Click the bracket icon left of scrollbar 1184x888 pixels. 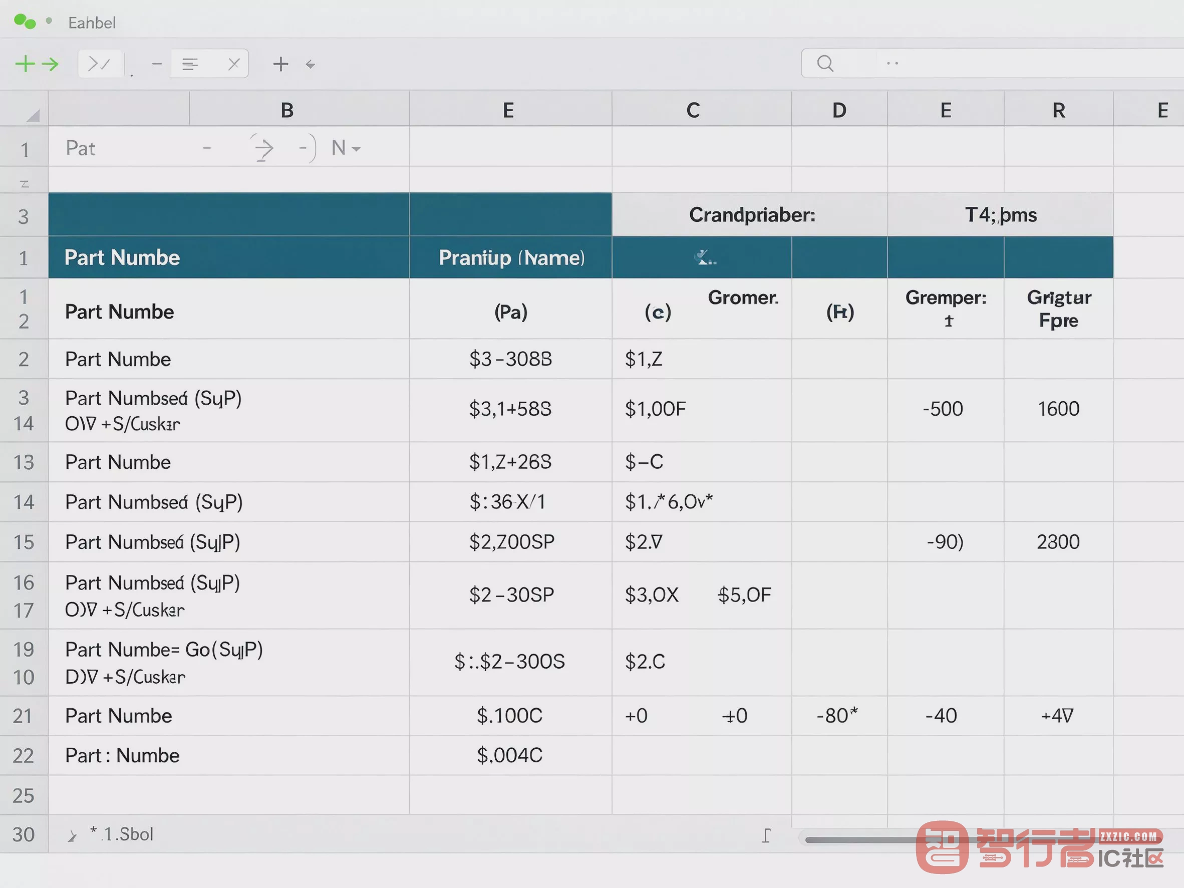click(766, 835)
